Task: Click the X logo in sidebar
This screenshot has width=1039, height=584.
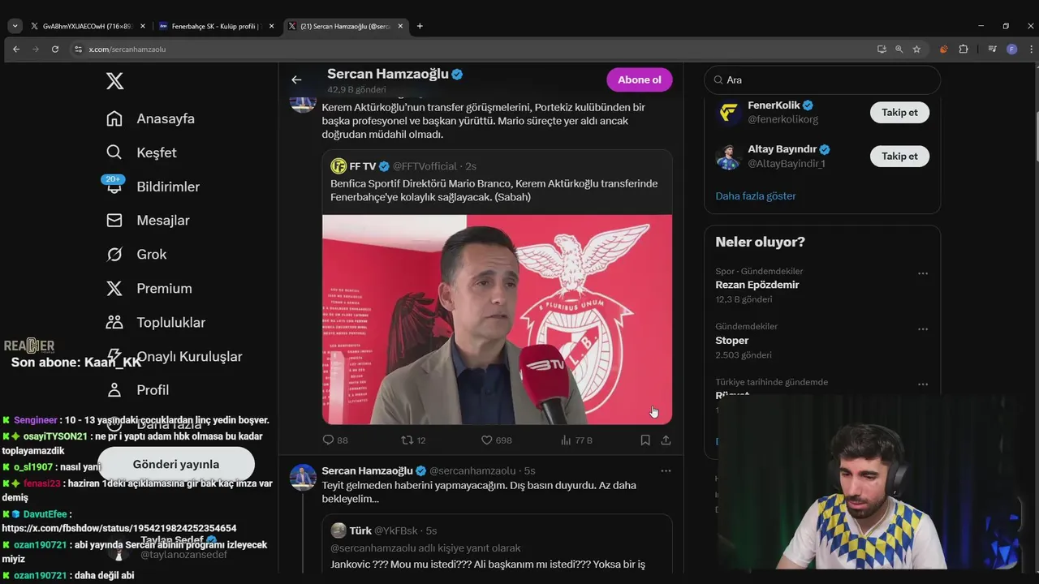Action: tap(114, 81)
